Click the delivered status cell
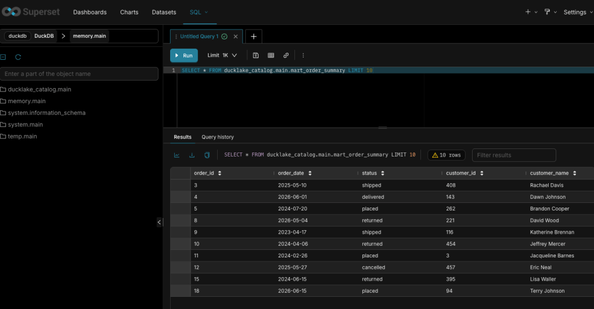 click(x=373, y=197)
